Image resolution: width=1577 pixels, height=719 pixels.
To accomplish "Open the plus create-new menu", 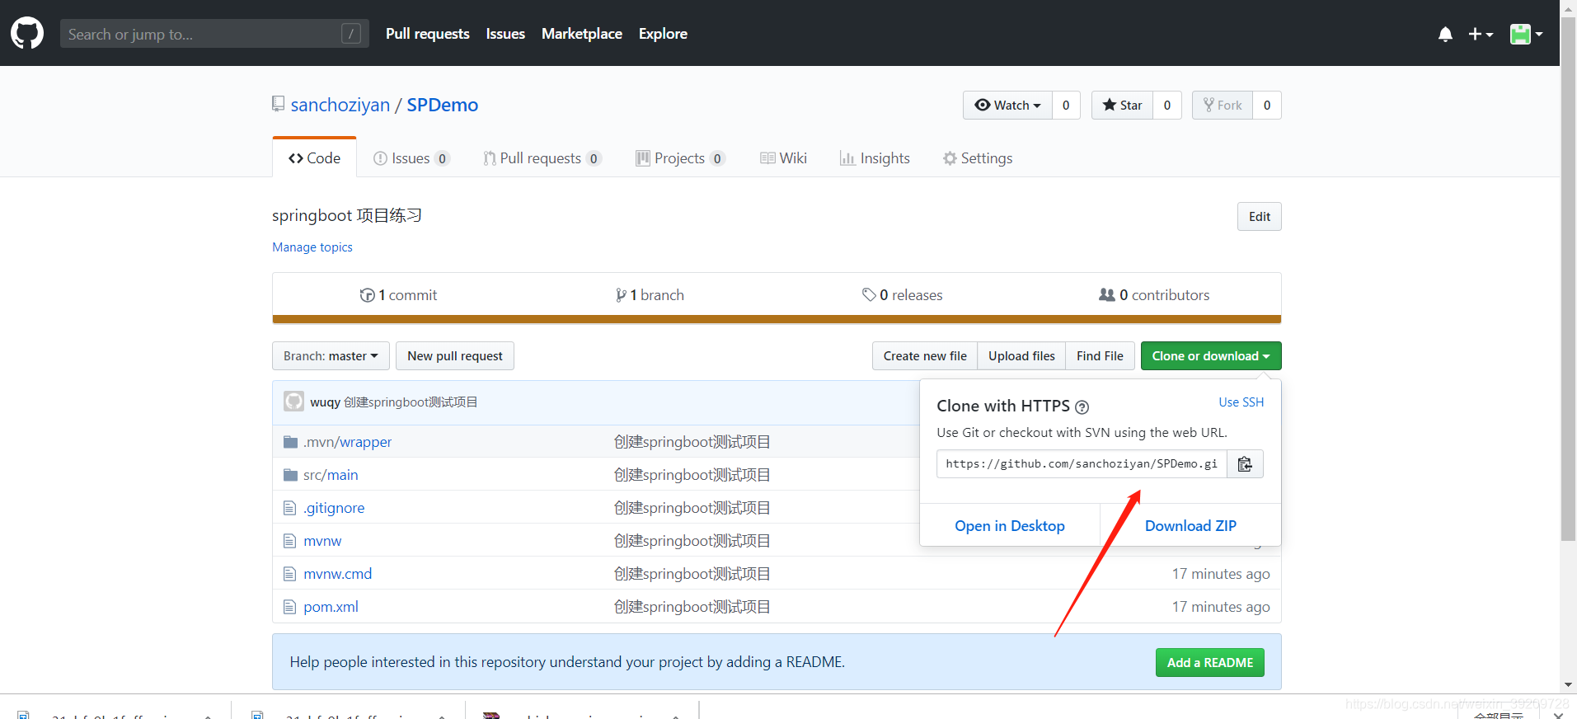I will (x=1481, y=34).
